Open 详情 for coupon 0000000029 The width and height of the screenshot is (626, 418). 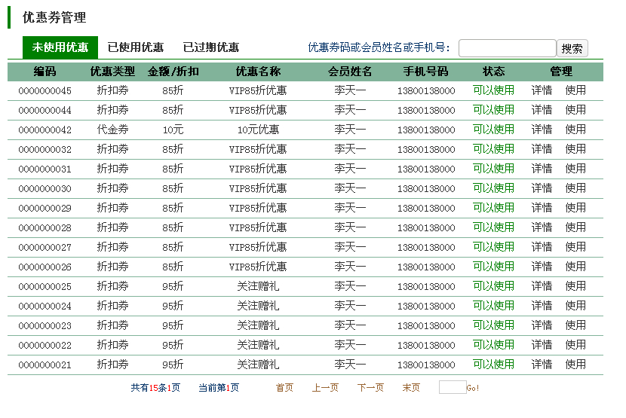(x=542, y=208)
